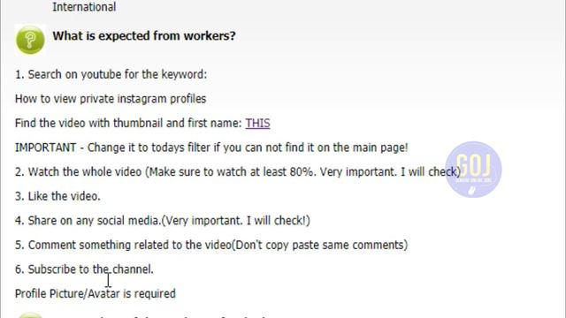Click the 'Profile Picture/Avatar is required' line
This screenshot has width=566, height=318.
pyautogui.click(x=96, y=294)
